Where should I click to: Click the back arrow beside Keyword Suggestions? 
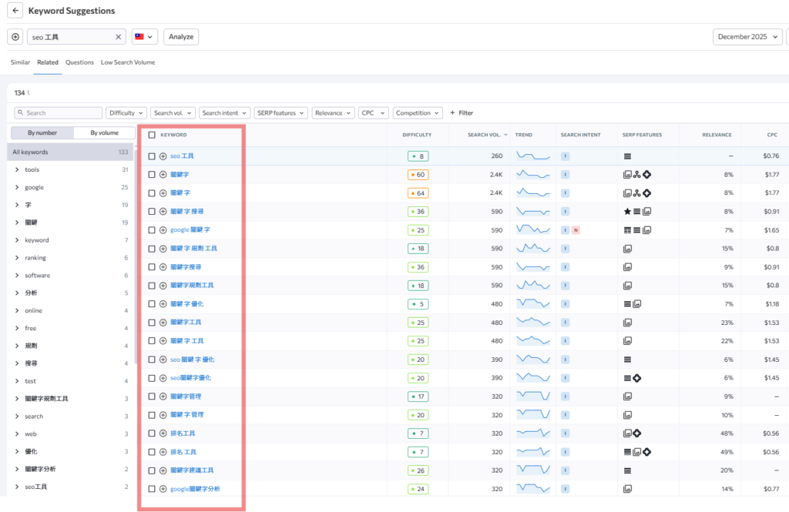(16, 12)
